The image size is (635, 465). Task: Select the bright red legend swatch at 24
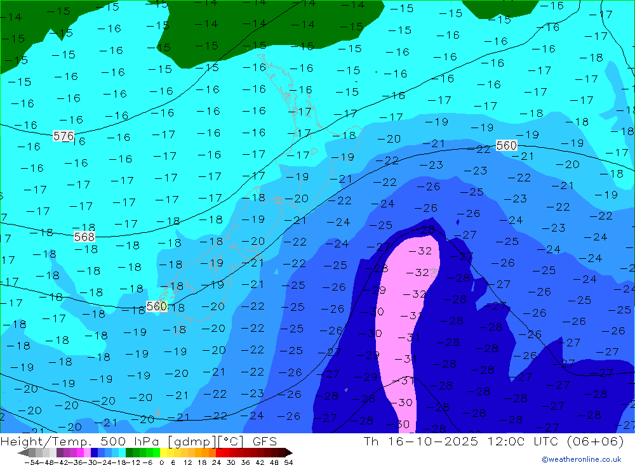[x=219, y=452]
